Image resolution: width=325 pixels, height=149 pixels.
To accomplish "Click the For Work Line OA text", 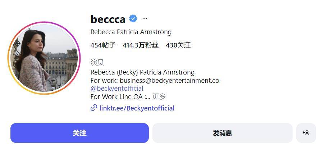I will [x=117, y=96].
